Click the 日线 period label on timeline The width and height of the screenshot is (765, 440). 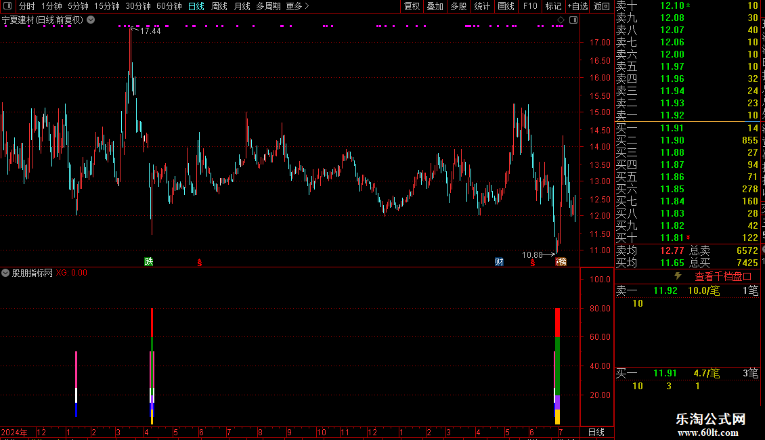[x=596, y=432]
